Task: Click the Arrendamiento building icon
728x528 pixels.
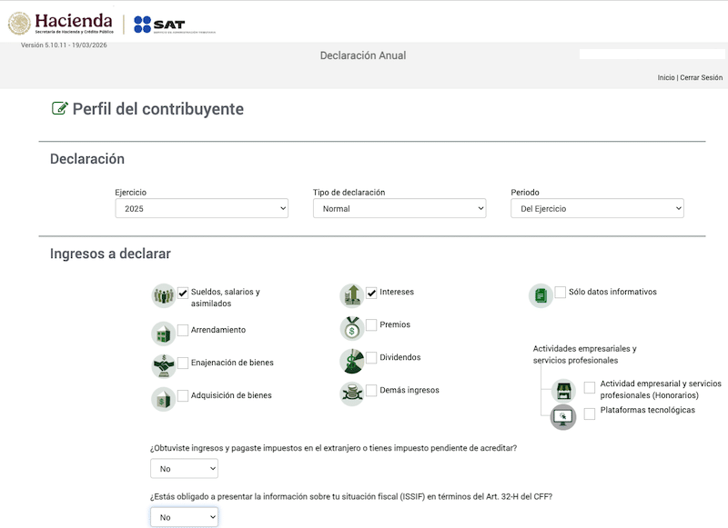Action: coord(163,333)
